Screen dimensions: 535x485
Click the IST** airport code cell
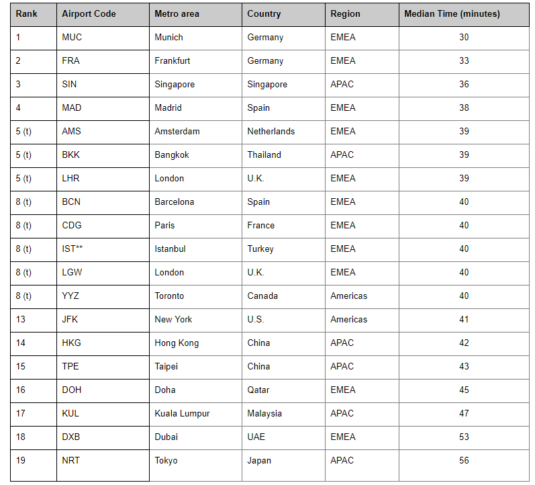coord(103,250)
